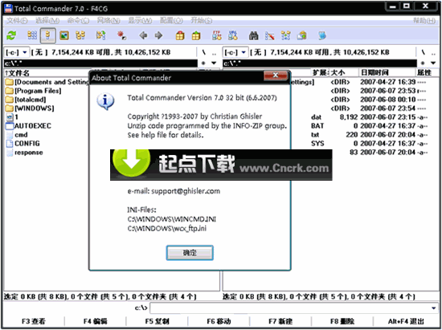
Task: Click the unpack files toolbar icon
Action: [196, 35]
